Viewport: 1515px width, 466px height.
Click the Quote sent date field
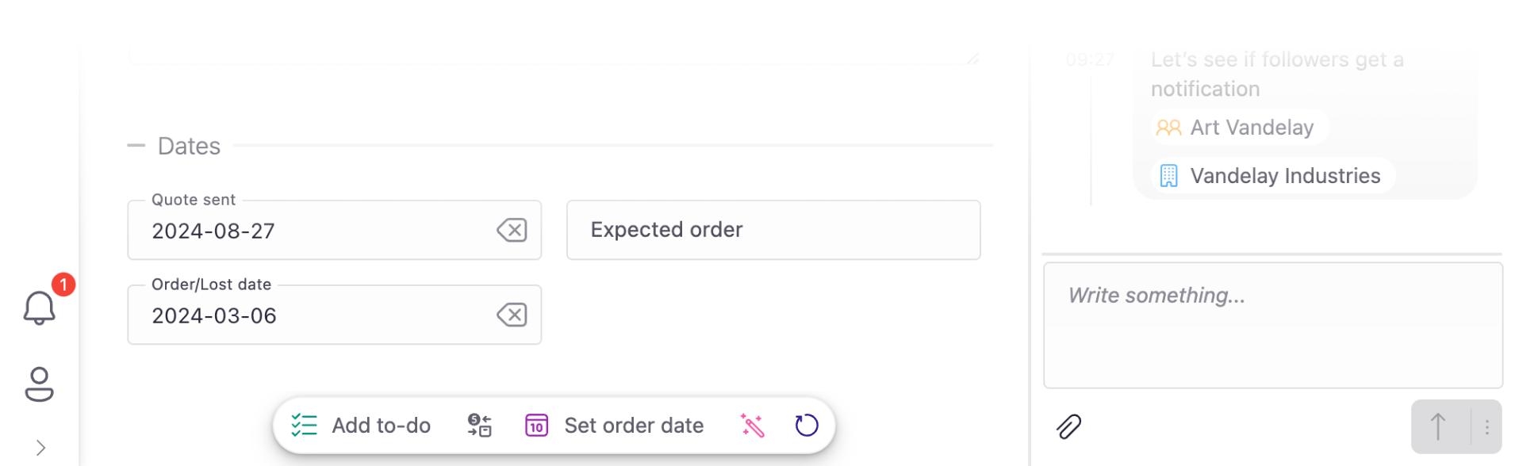[x=317, y=231]
